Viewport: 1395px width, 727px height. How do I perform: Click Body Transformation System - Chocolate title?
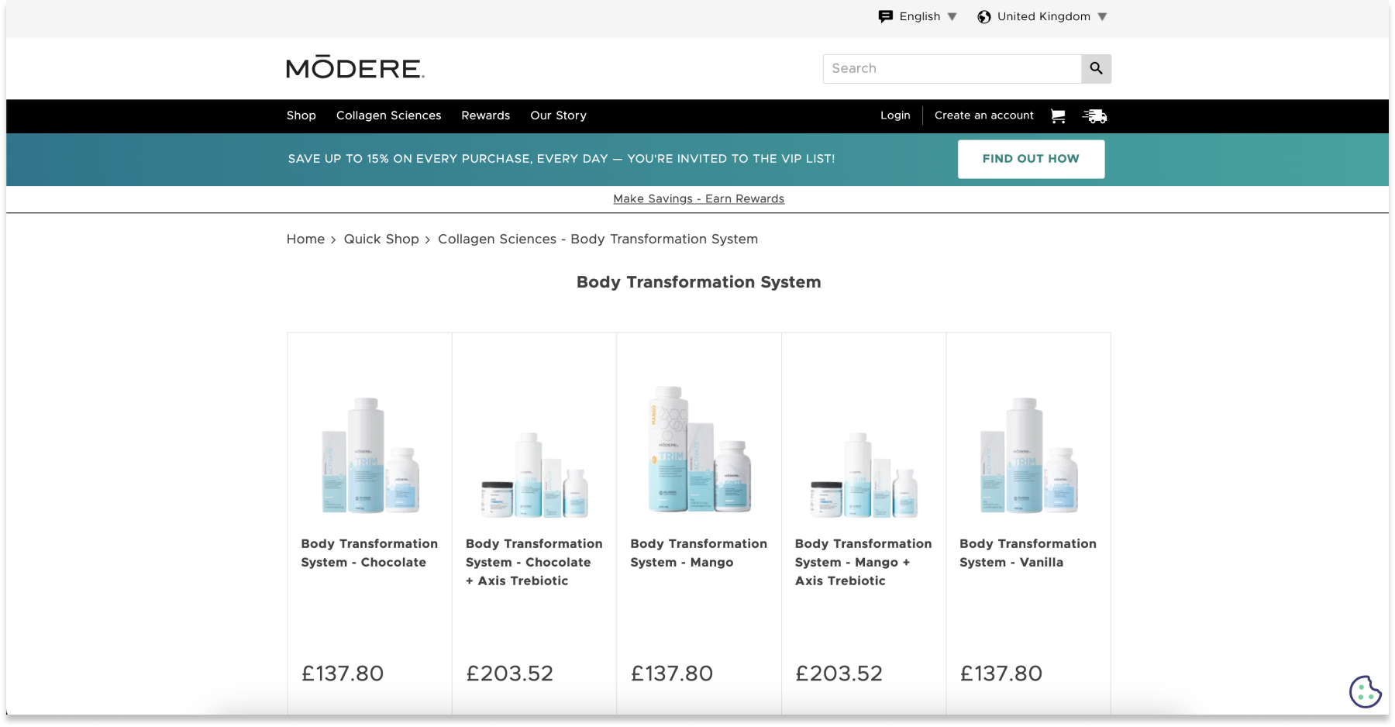[370, 553]
